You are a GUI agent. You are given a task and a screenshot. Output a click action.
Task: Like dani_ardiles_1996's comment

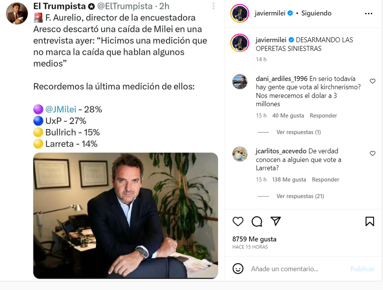[x=372, y=81]
